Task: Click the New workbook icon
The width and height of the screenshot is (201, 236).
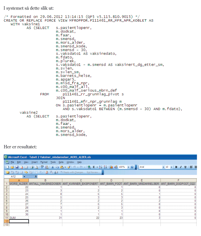Action: (x=8, y=167)
